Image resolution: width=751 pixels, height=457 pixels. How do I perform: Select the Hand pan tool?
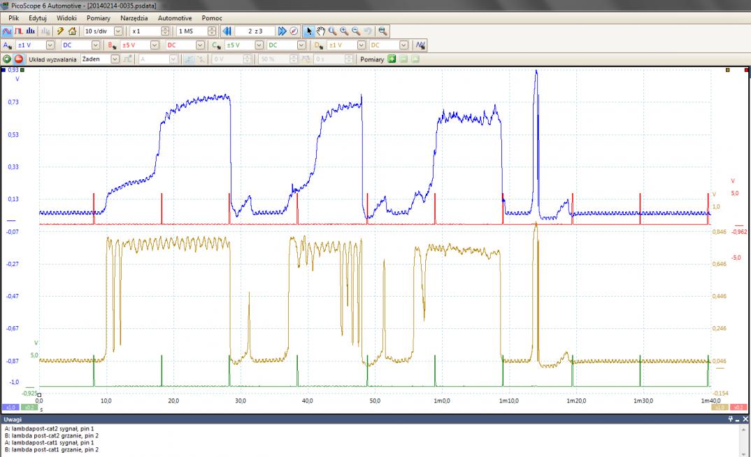pyautogui.click(x=321, y=31)
